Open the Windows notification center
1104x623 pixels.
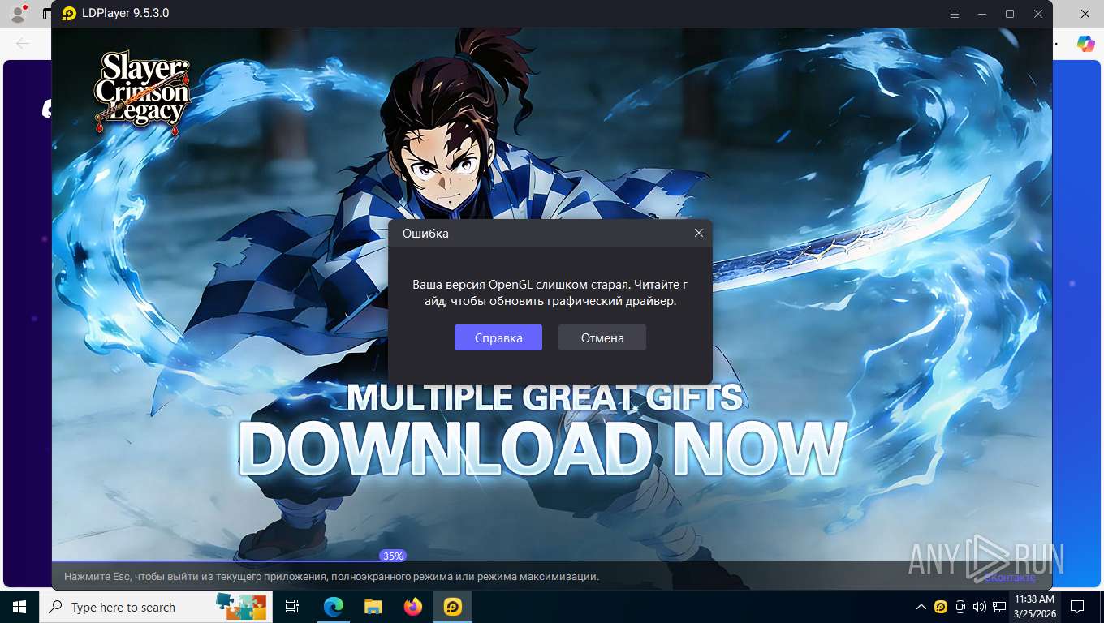[1077, 607]
